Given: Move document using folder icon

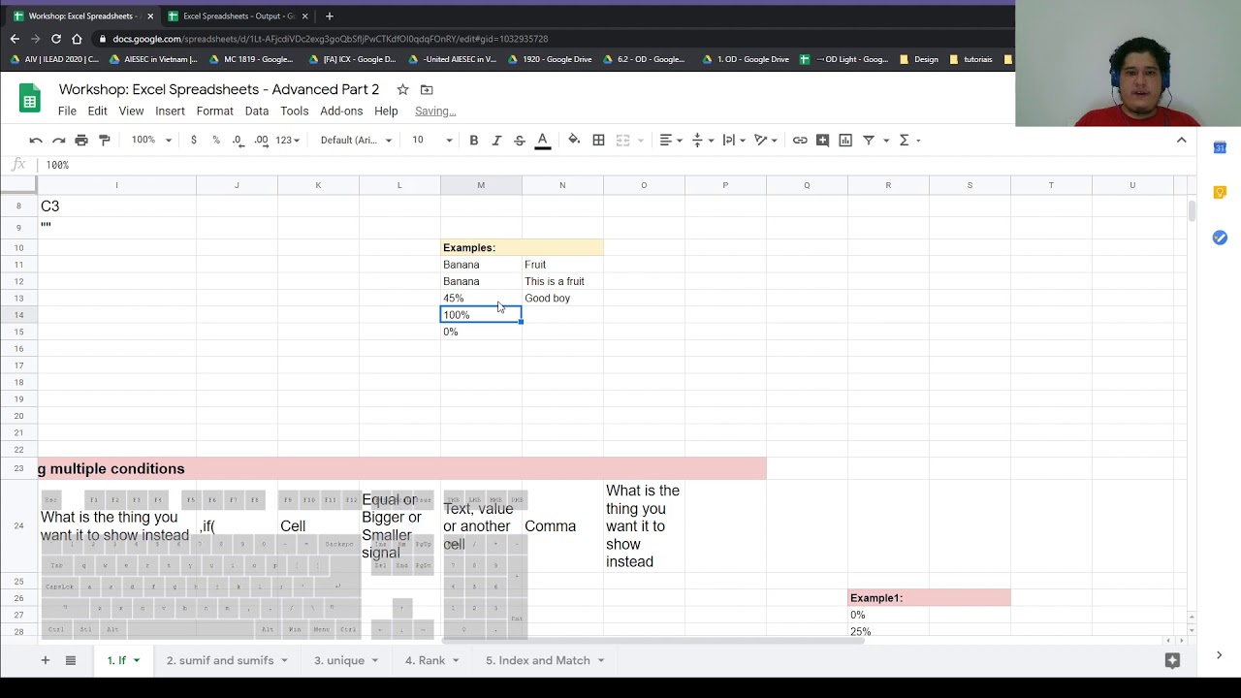Looking at the screenshot, I should [427, 89].
